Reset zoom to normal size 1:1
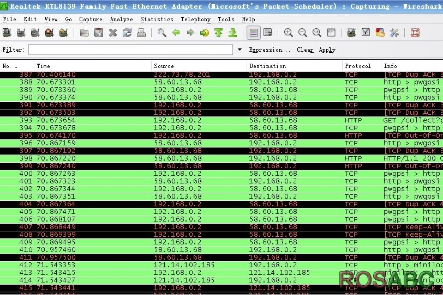443x295 pixels. [x=317, y=33]
